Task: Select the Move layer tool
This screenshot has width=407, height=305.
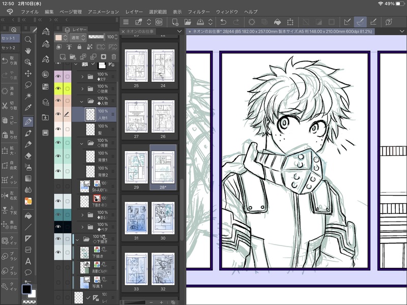Action: [x=28, y=74]
